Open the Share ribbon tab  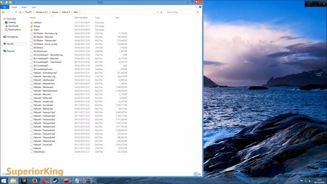coord(24,7)
